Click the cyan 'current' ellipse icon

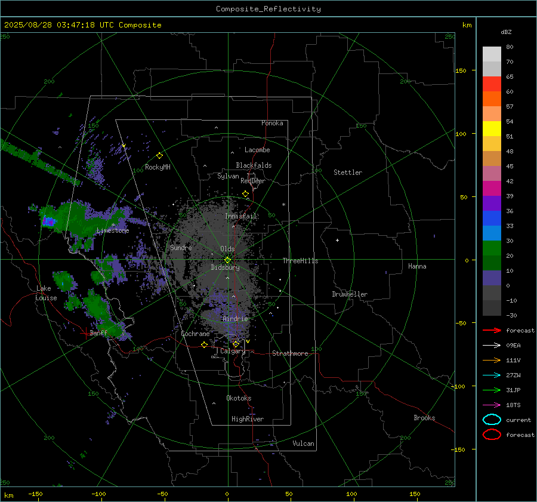pos(492,420)
